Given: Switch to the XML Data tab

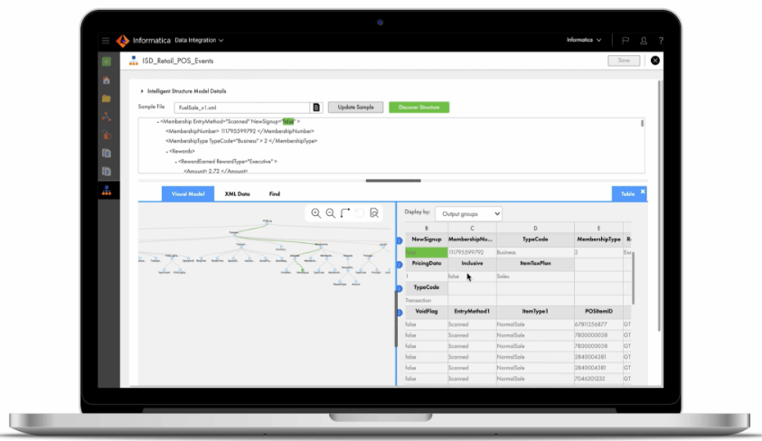Looking at the screenshot, I should pos(237,193).
